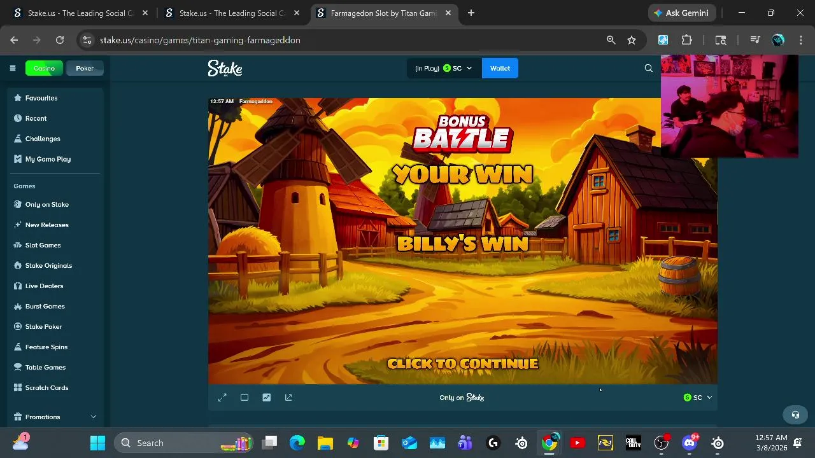The height and width of the screenshot is (458, 815).
Task: Open live support headset button
Action: point(795,415)
